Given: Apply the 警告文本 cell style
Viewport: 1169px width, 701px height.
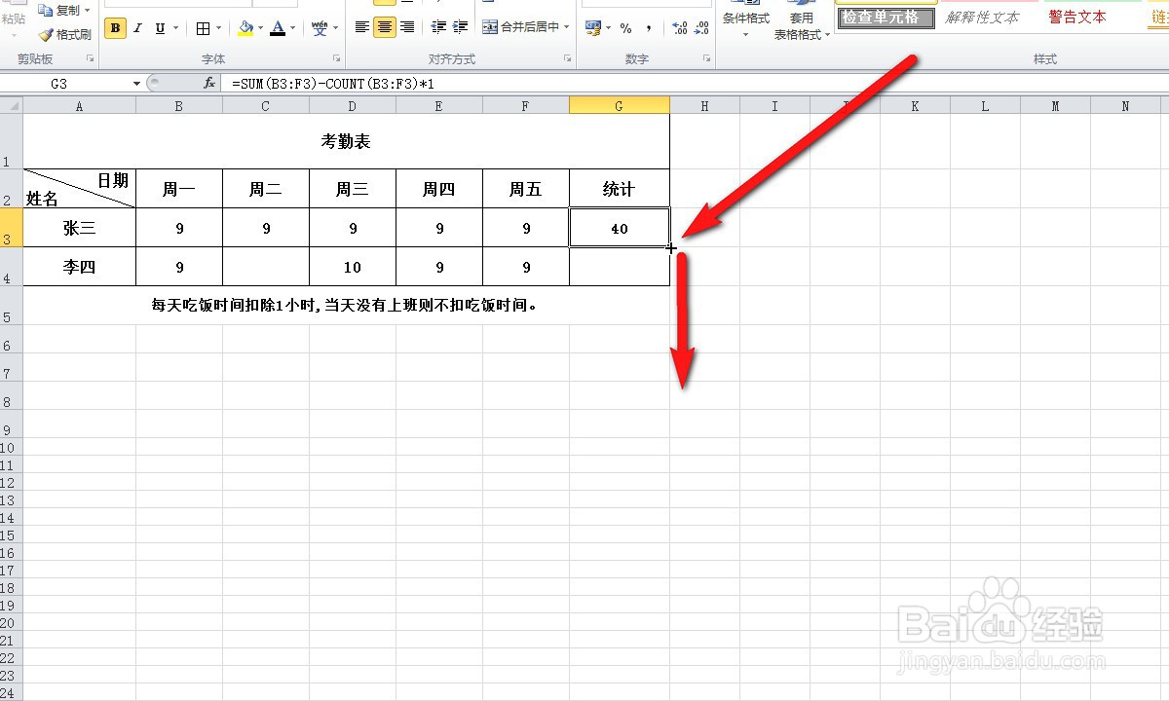Looking at the screenshot, I should [x=1076, y=17].
